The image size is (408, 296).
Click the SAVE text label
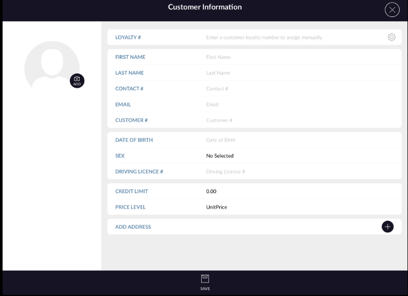coord(205,288)
